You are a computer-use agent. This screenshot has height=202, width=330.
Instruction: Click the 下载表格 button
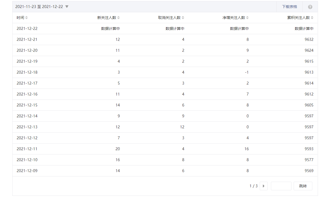click(289, 7)
